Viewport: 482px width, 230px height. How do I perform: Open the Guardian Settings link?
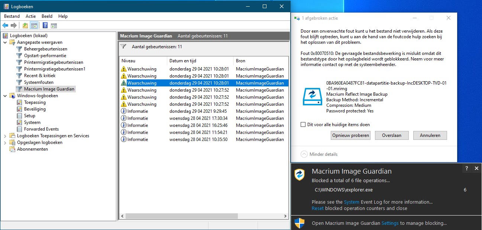(x=390, y=223)
